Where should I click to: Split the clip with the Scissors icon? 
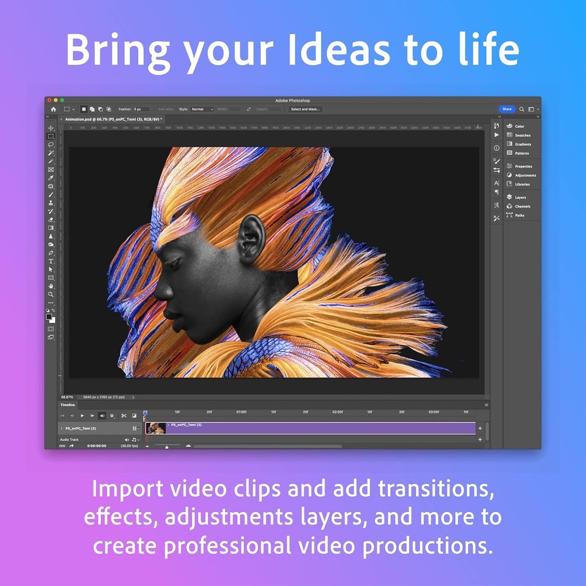(x=124, y=415)
